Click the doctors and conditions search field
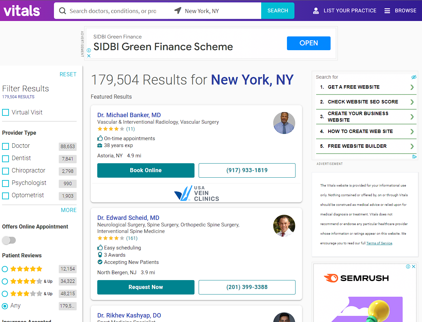Screen dimensions: 422x322 tap(113, 11)
